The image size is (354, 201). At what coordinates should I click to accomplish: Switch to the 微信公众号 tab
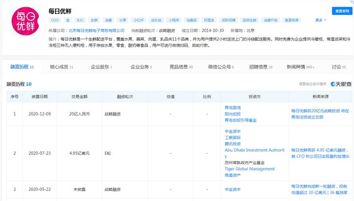point(221,67)
